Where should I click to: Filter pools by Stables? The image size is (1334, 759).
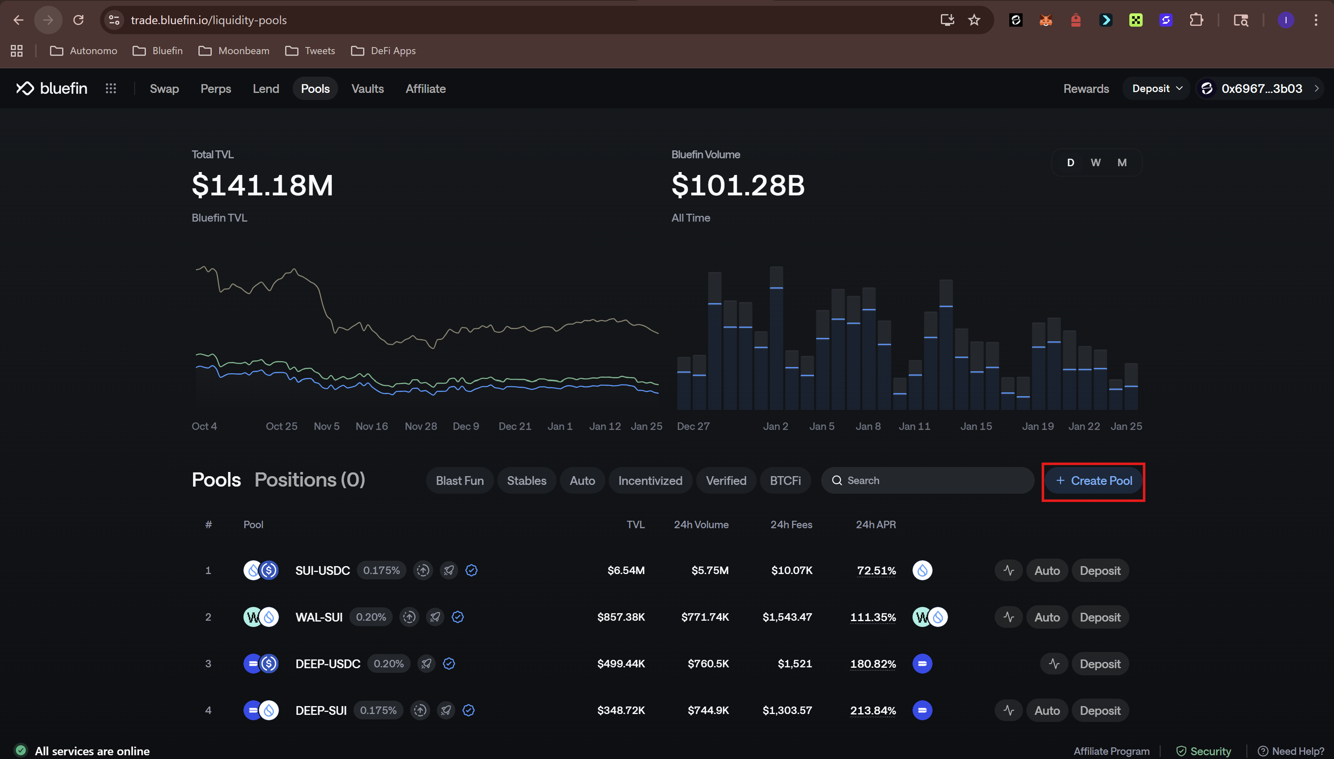[526, 481]
